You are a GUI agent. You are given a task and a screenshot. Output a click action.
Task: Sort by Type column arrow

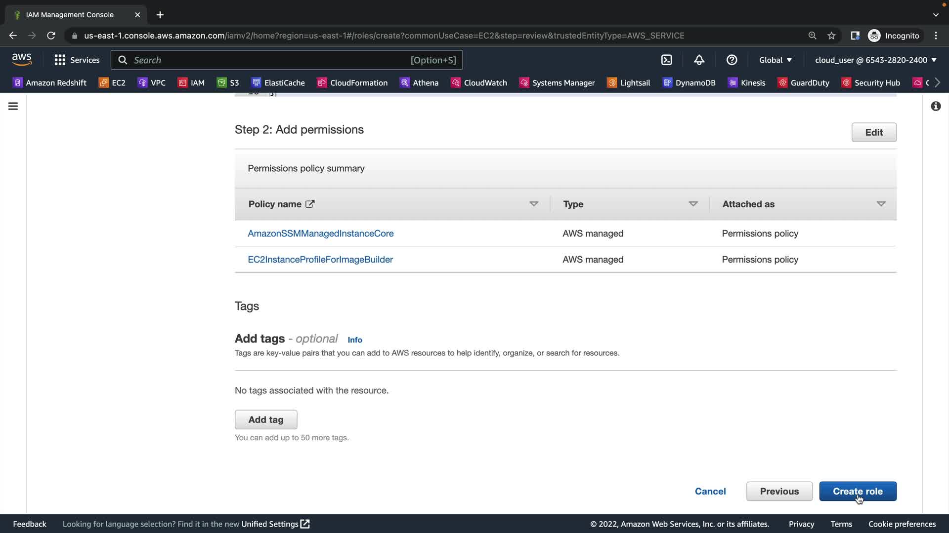[x=693, y=204]
